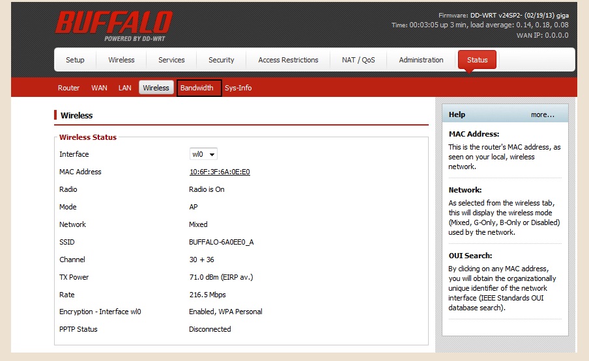Open the LAN status sub-tab

[124, 88]
